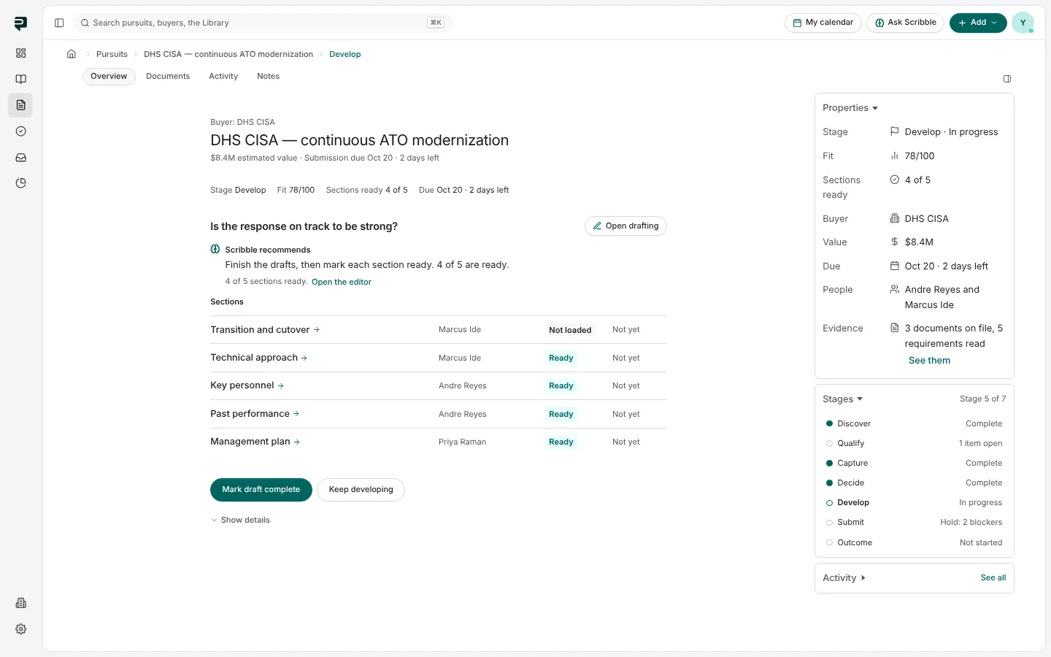The image size is (1051, 657).
Task: Select the document icon in the sidebar
Action: (20, 105)
